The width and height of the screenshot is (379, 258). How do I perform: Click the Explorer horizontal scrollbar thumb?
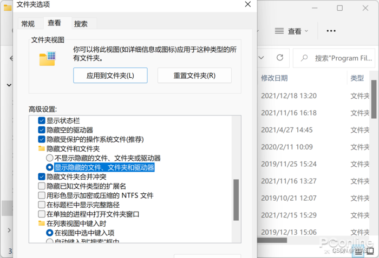(272, 240)
